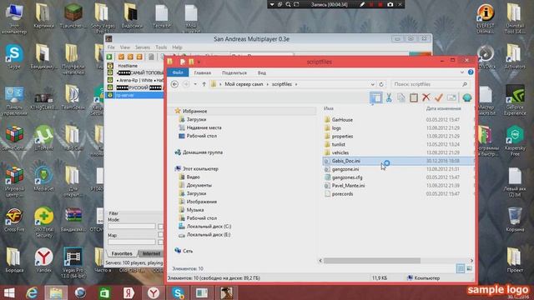534x300 pixels.
Task: Click the Refresh icon next to address bar
Action: point(381,84)
